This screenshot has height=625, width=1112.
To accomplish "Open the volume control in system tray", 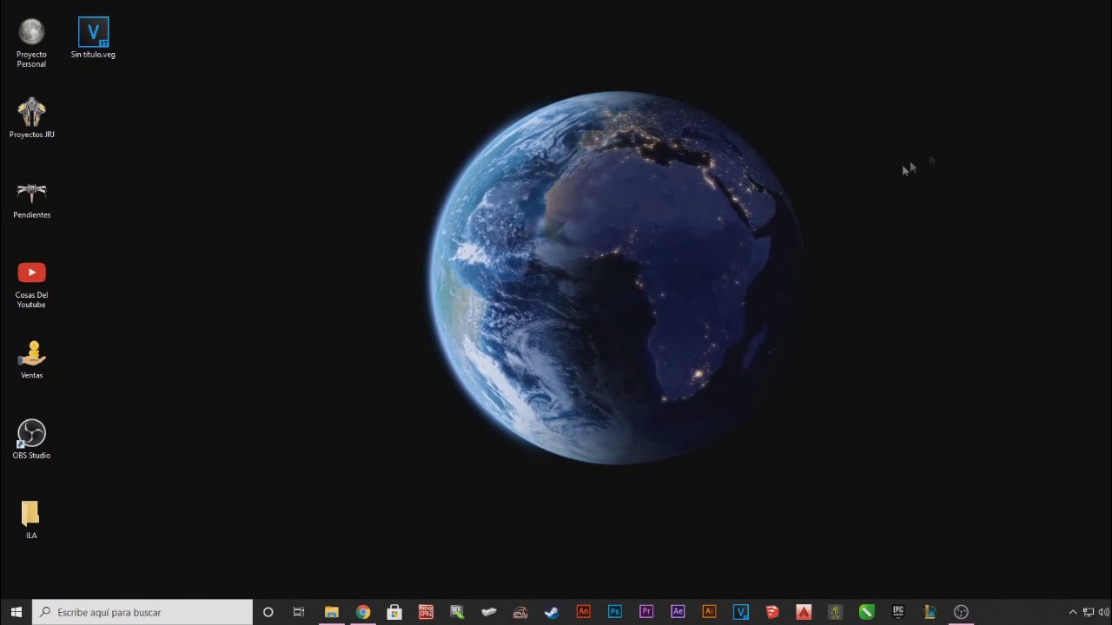I will point(1103,612).
